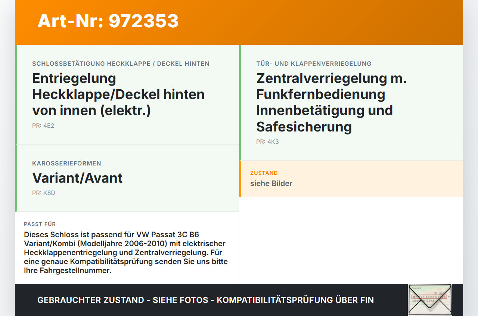Select the TÜR- UND KLAPPENVERRIEGELUNG heading
The width and height of the screenshot is (478, 316).
coord(313,63)
